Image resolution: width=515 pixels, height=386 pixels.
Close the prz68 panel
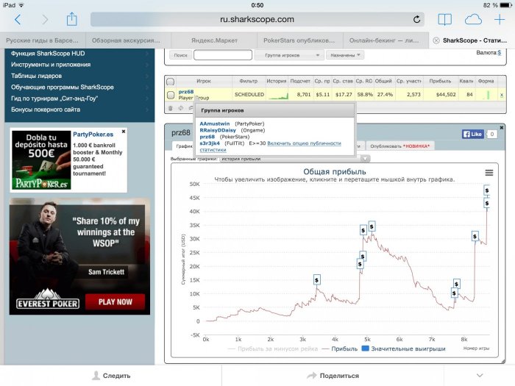coord(502,127)
